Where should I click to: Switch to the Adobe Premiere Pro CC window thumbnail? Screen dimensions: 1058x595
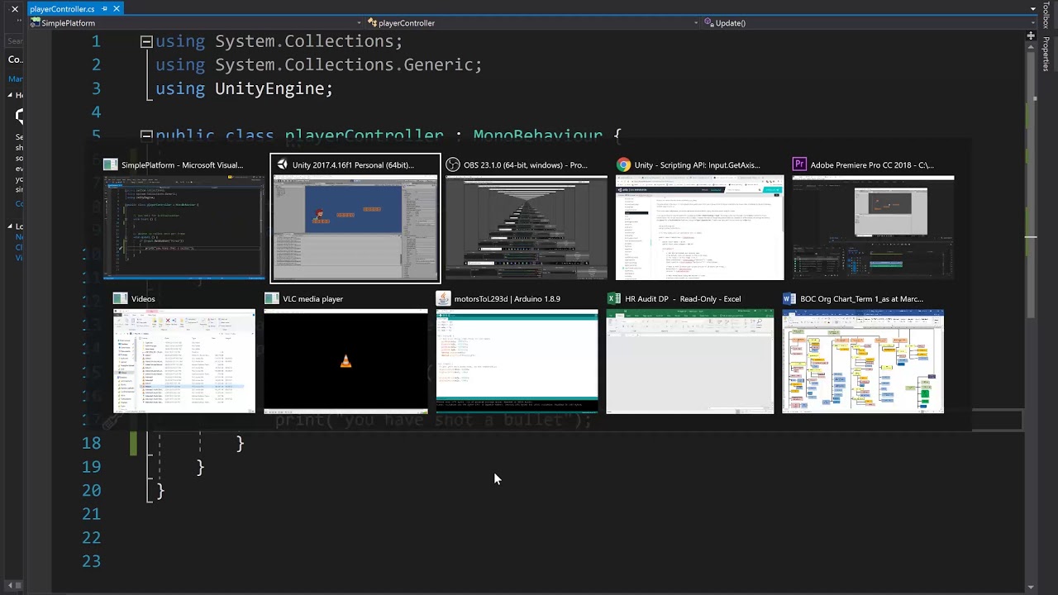[873, 228]
